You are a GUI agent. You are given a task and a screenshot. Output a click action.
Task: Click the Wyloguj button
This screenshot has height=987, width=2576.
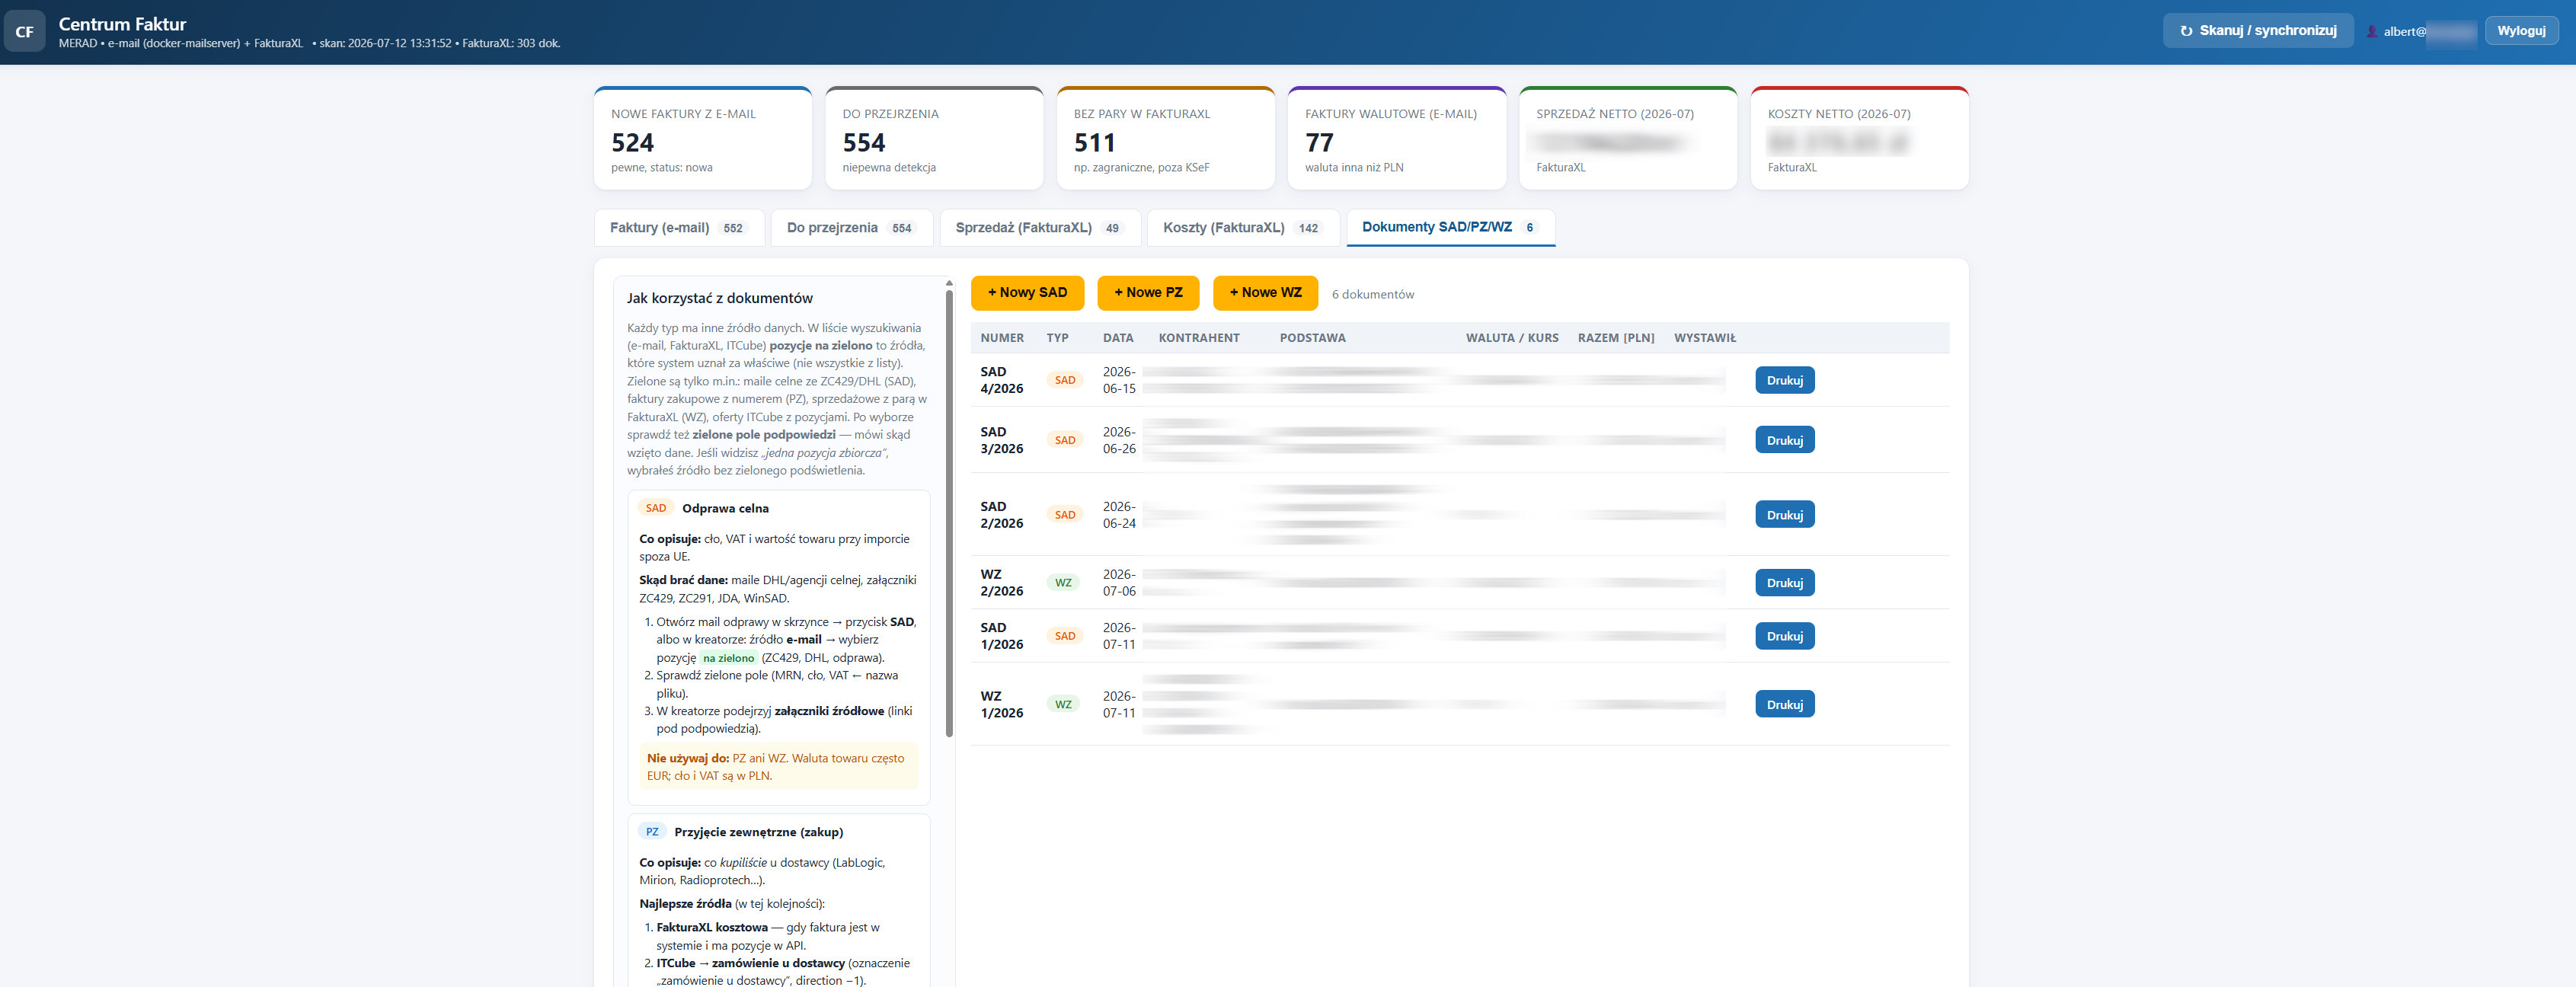click(2521, 31)
